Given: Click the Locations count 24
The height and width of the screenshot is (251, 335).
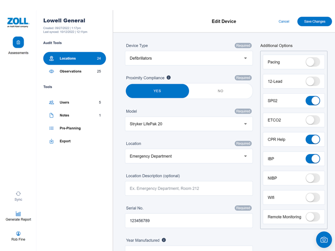Looking at the screenshot, I should tap(99, 58).
